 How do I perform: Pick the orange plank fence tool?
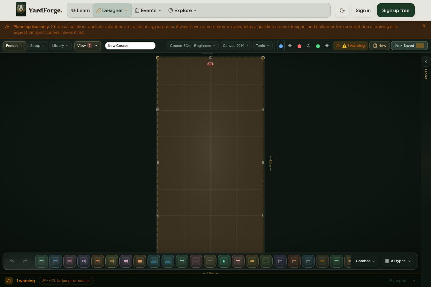[x=98, y=261]
